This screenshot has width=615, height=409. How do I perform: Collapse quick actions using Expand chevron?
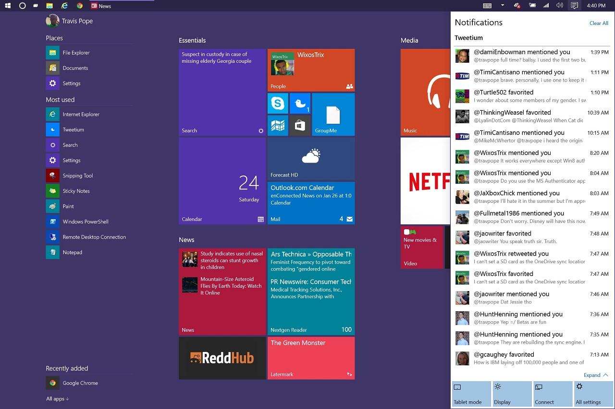tap(596, 375)
